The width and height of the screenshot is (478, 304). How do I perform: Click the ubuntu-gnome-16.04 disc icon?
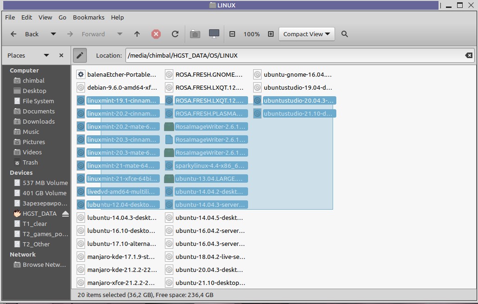(257, 74)
